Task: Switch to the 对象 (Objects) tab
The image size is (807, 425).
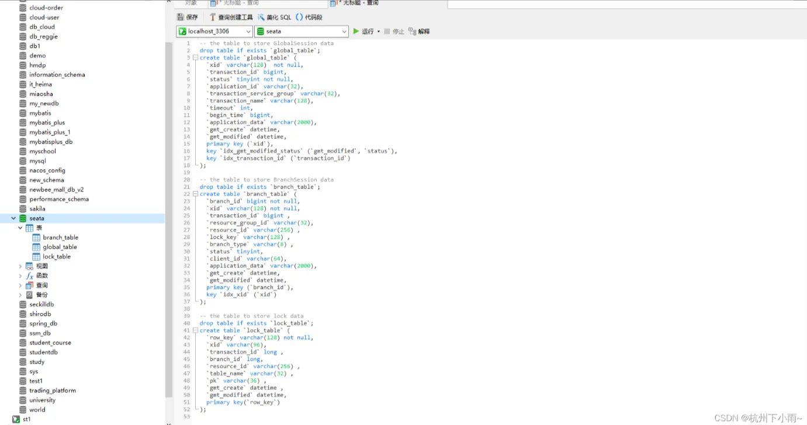Action: click(191, 3)
